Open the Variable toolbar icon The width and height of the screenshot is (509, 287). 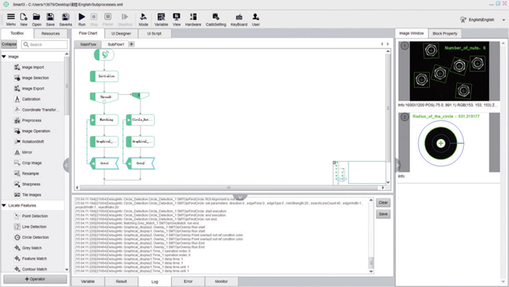(x=161, y=19)
